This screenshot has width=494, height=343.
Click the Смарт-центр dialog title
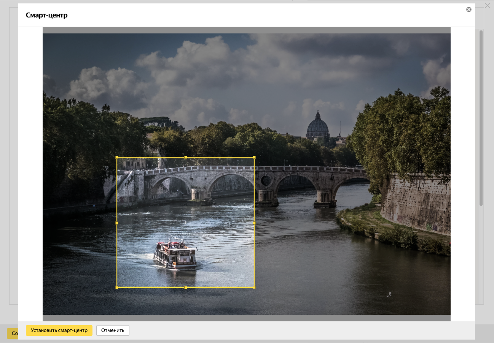tap(47, 15)
